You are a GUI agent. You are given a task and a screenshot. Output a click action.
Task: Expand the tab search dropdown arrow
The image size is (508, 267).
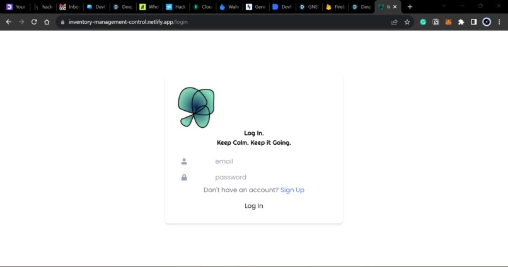(x=444, y=6)
